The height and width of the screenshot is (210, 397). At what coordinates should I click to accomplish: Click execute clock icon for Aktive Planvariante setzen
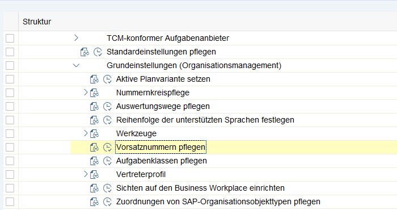107,79
